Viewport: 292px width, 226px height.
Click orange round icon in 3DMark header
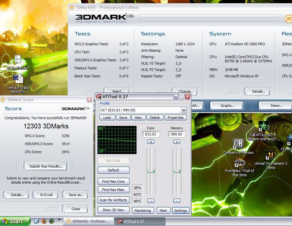tap(289, 19)
